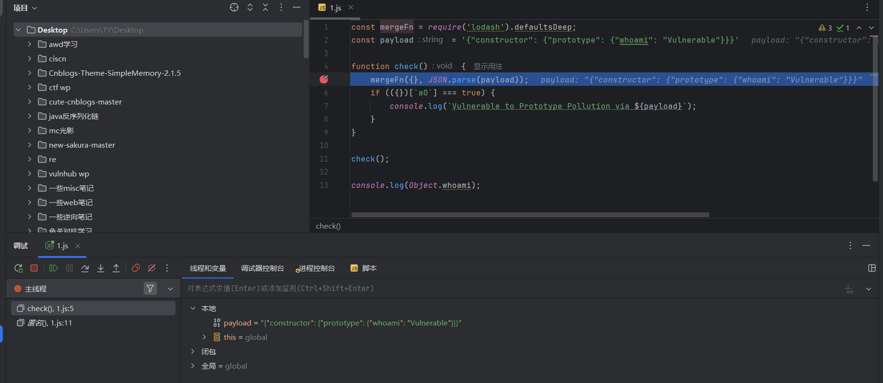Remove the breakpoint on line 5
Screen dimensions: 883x383
click(x=324, y=79)
